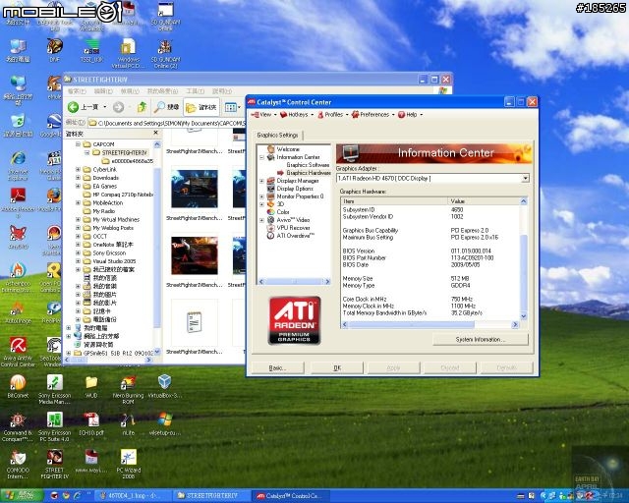Viewport: 629px width, 503px height.
Task: Open the VirtualBox desktop icon
Action: click(x=164, y=382)
